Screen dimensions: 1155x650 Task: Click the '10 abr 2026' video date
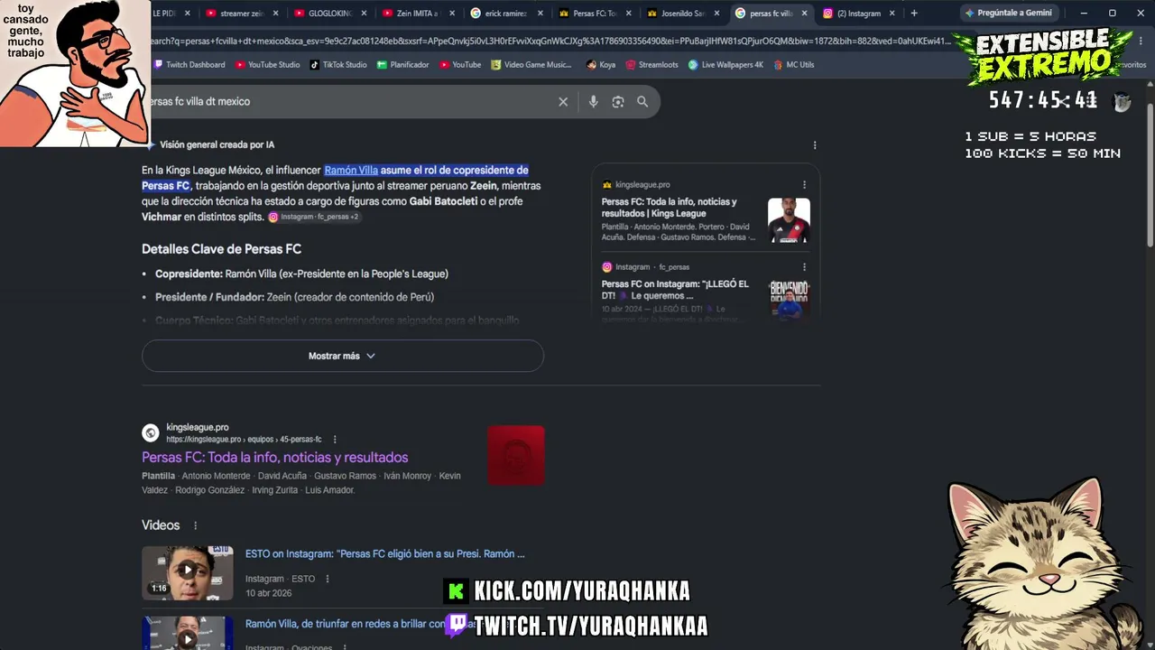[x=268, y=593]
